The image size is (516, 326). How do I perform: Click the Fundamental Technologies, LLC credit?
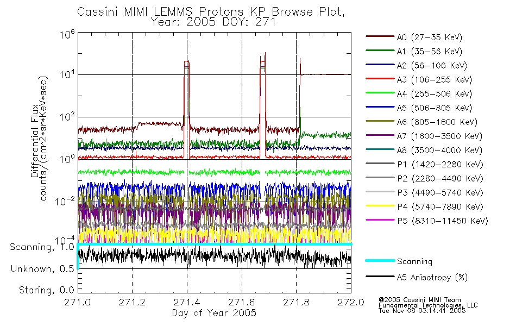point(428,305)
